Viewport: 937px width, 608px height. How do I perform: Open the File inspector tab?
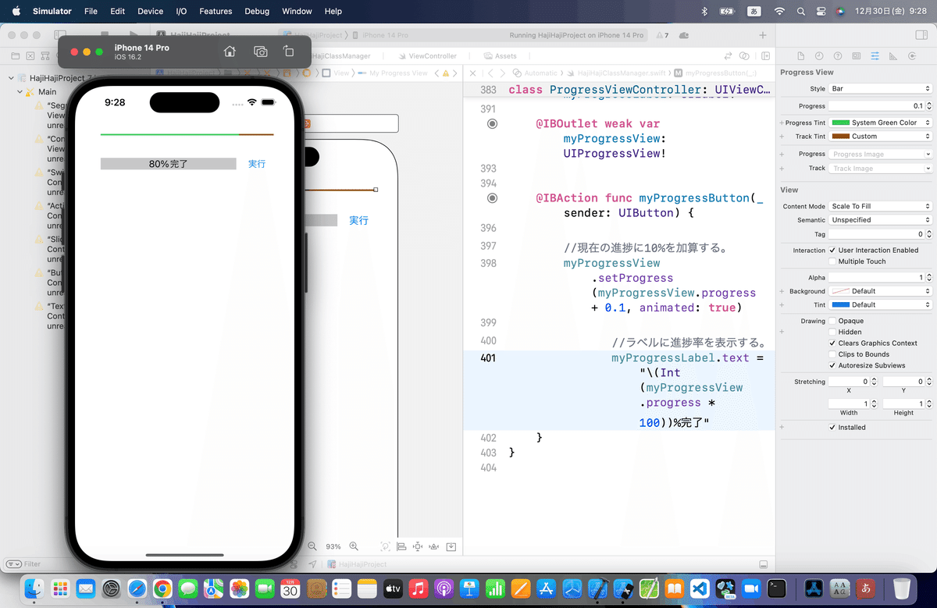[x=800, y=56]
